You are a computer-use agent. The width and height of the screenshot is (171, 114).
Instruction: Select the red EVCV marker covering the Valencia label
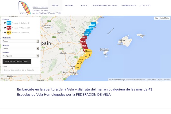pos(83,41)
